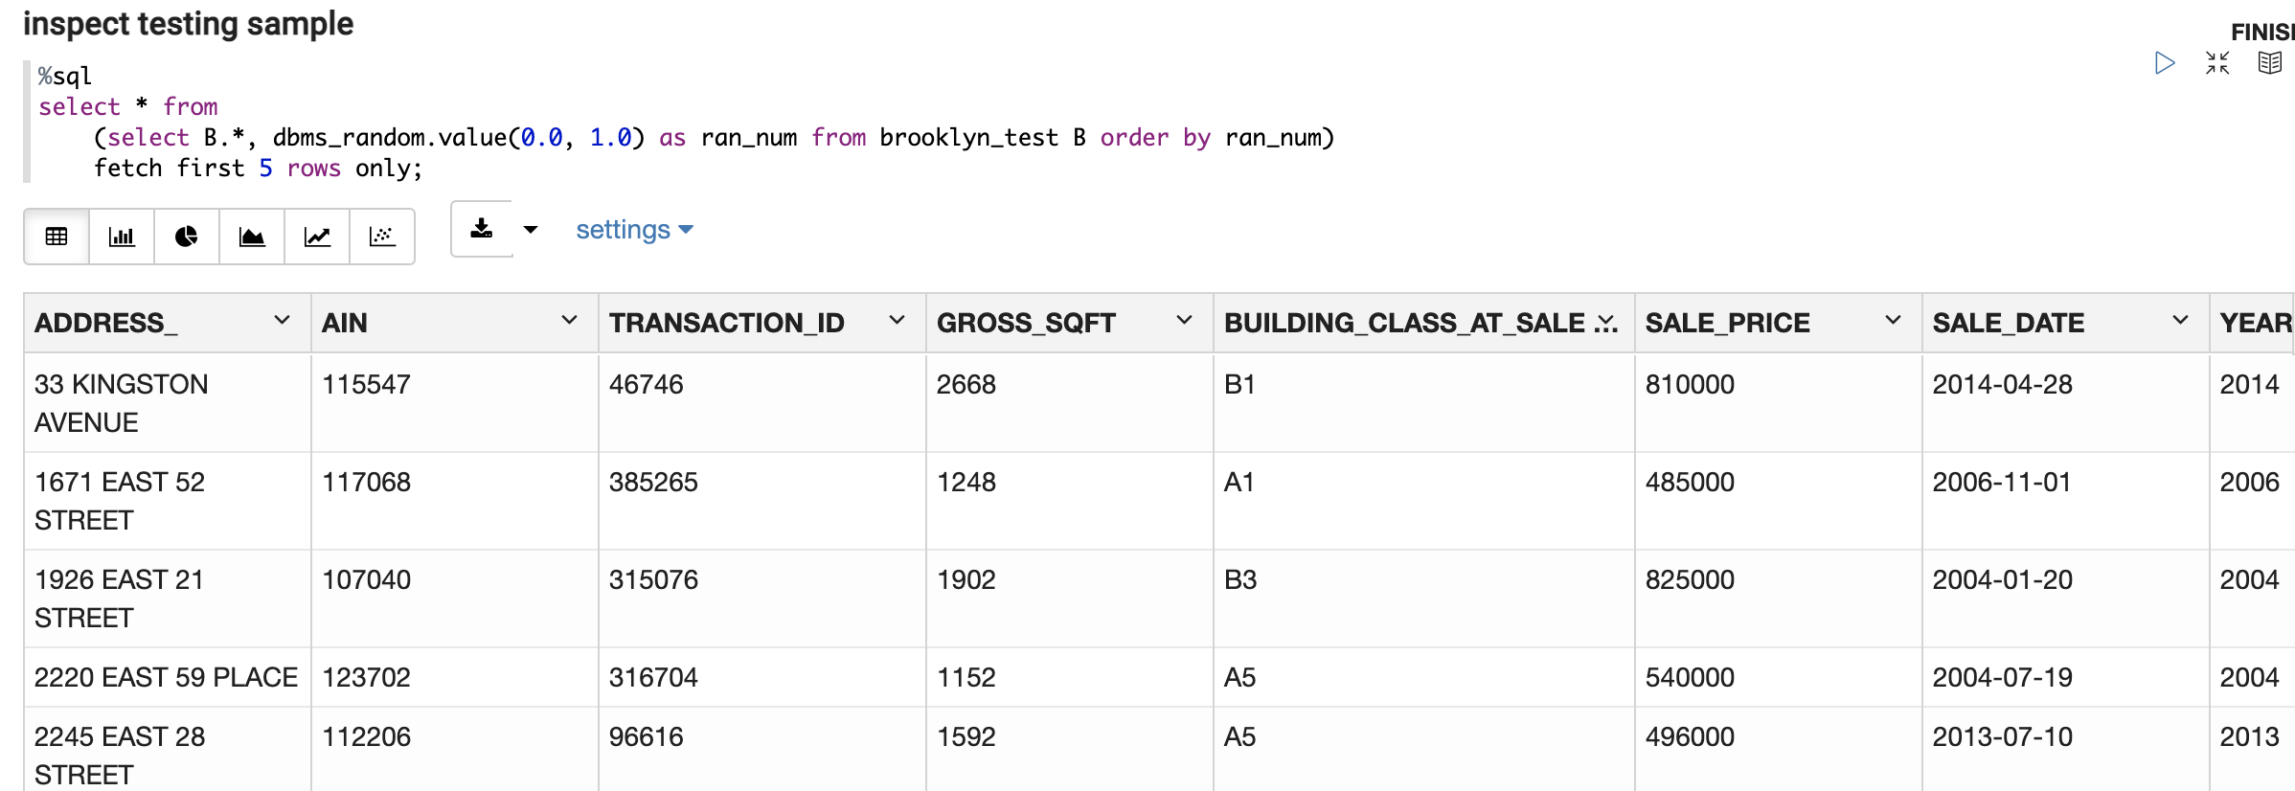This screenshot has width=2295, height=791.
Task: Open SALE_PRICE column menu chevron
Action: (x=1893, y=321)
